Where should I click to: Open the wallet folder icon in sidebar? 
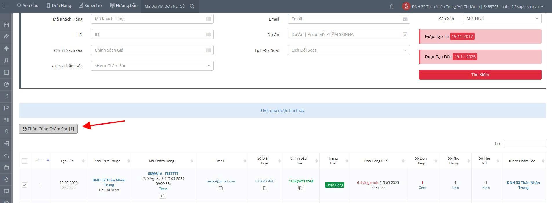coord(6,167)
